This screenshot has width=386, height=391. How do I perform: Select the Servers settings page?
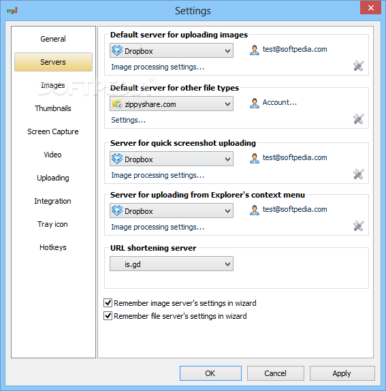point(53,62)
